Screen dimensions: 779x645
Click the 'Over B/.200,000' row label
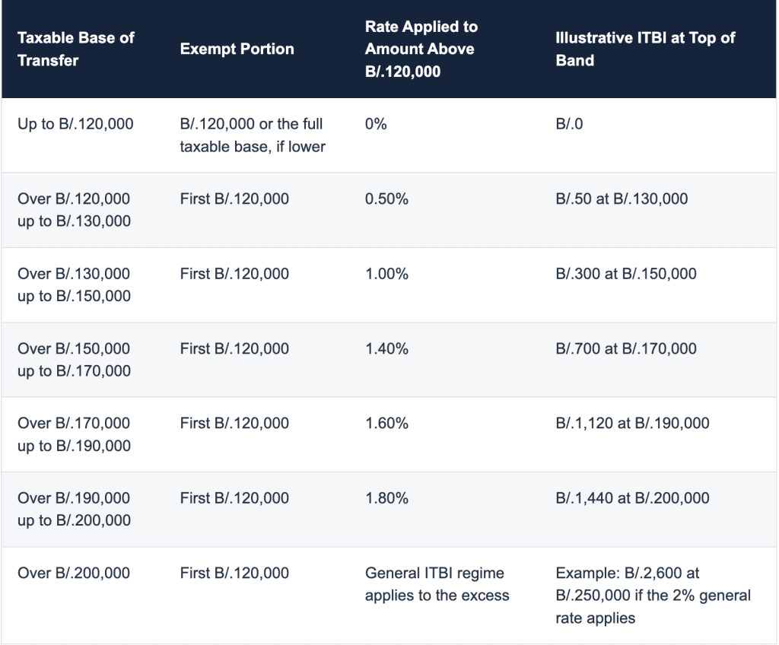coord(74,573)
